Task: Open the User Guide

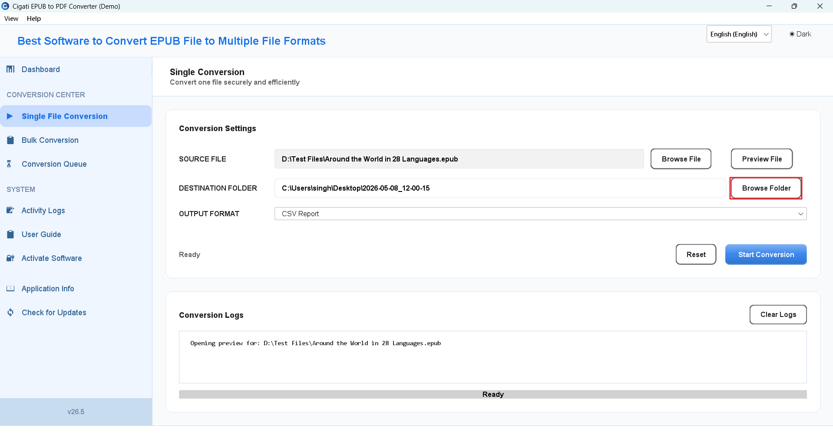Action: pos(76,234)
